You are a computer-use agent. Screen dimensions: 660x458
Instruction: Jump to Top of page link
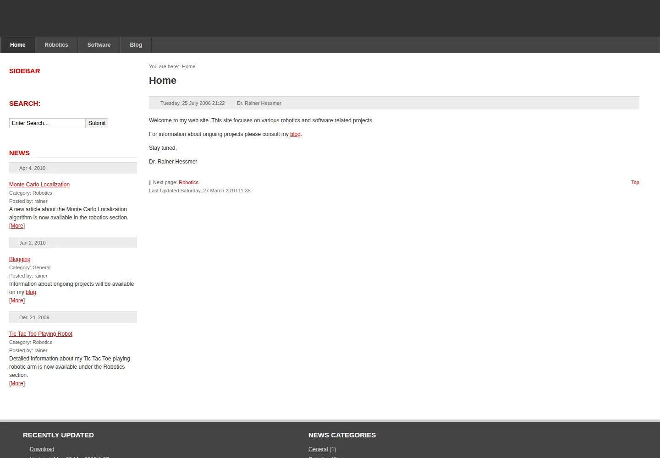pos(635,182)
